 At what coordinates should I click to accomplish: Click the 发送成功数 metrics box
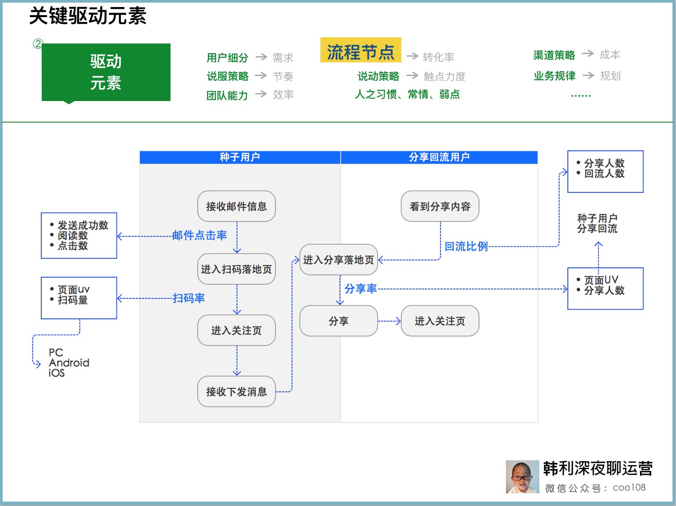(x=79, y=236)
